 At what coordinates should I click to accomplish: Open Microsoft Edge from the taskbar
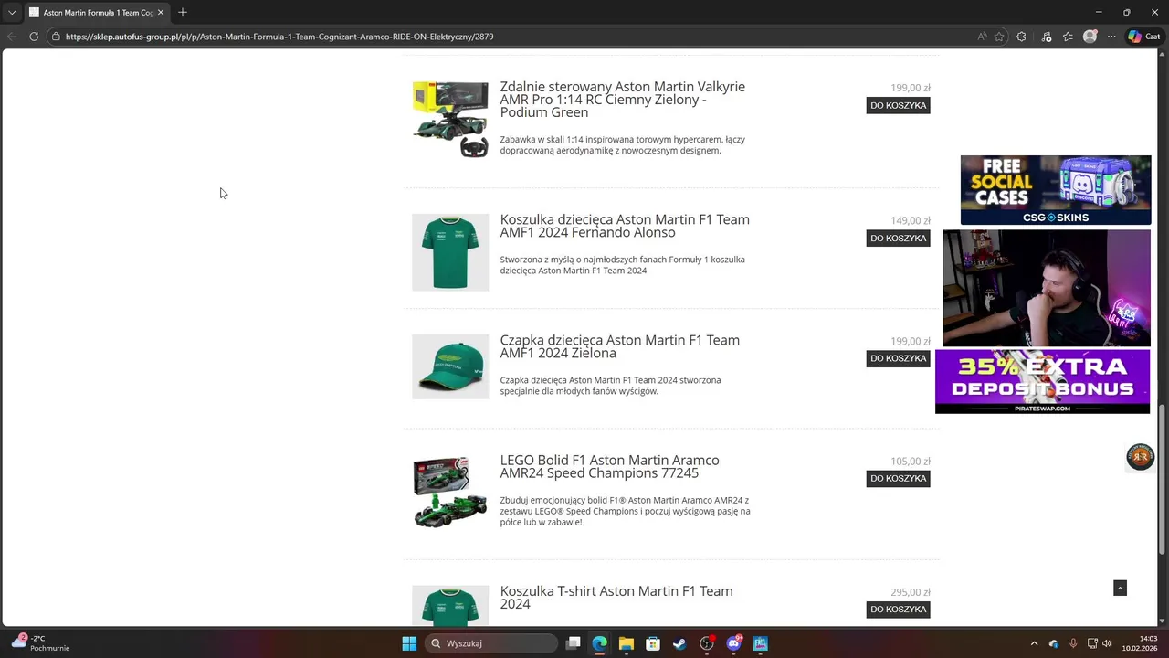(599, 643)
